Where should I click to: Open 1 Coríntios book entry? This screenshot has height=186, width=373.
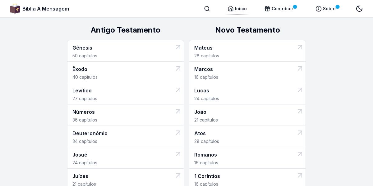tap(207, 176)
